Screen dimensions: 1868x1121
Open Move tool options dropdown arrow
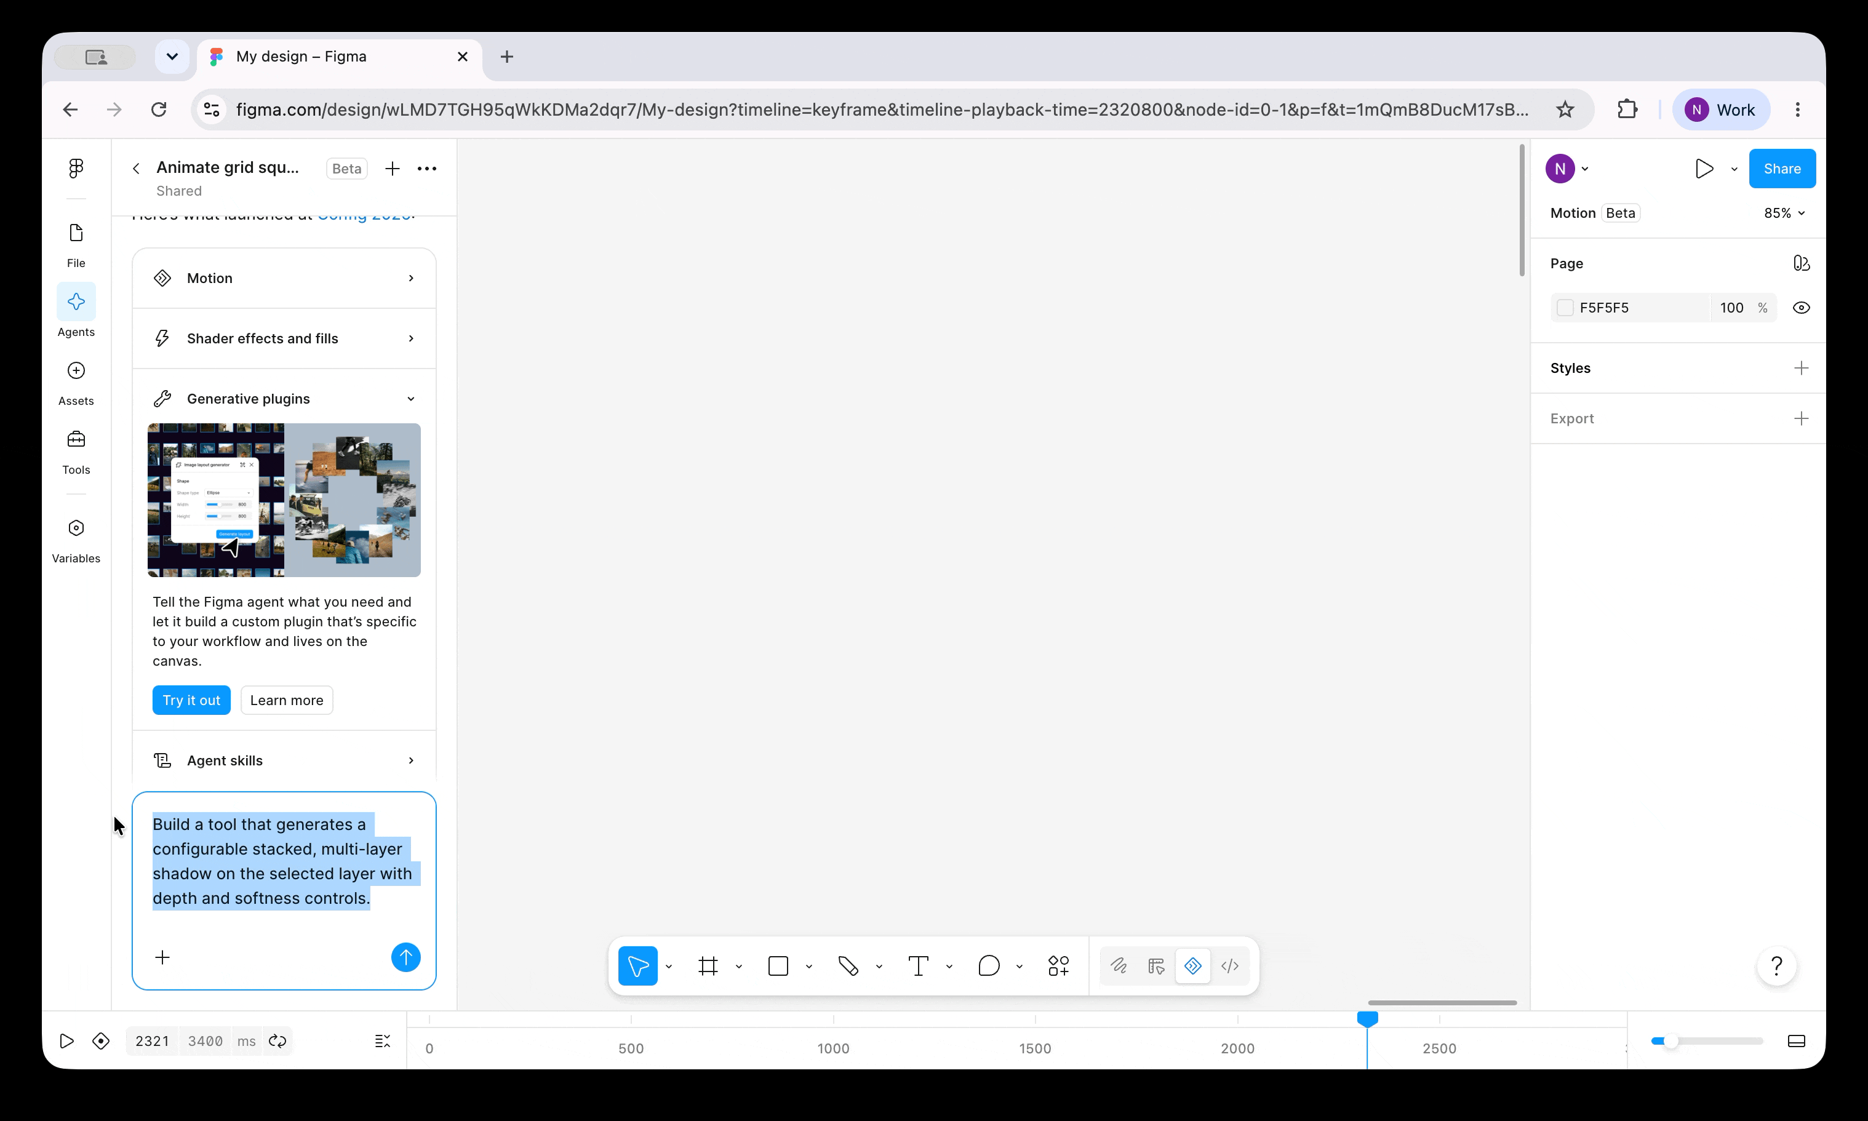(x=668, y=966)
